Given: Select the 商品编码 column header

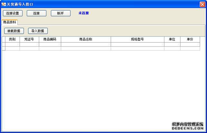Looking at the screenshot, I should (x=50, y=39).
